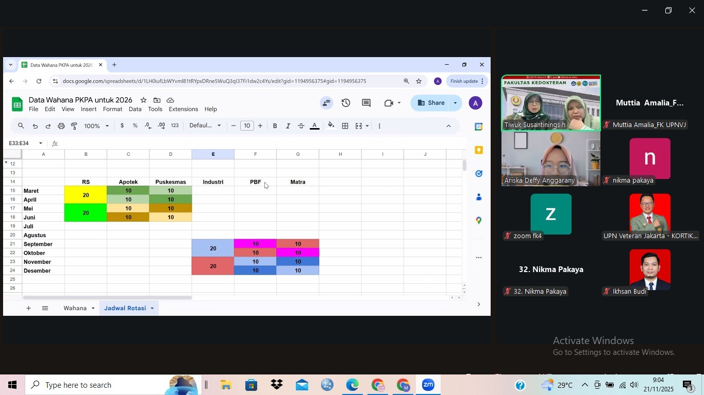Toggle bold formatting
This screenshot has width=704, height=395.
pyautogui.click(x=275, y=126)
